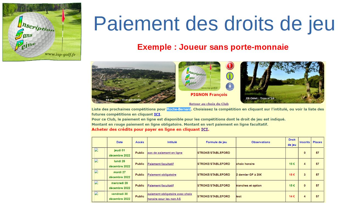Click the player name 'PIGNON François'
This screenshot has width=338, height=203.
[x=209, y=95]
